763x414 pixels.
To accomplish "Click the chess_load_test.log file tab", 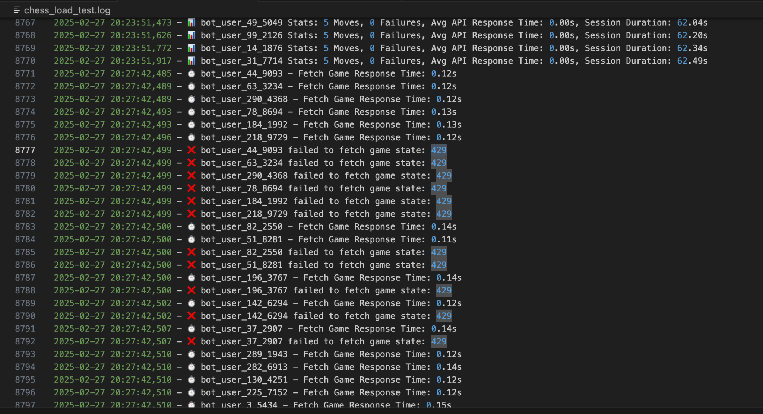I will (x=67, y=10).
